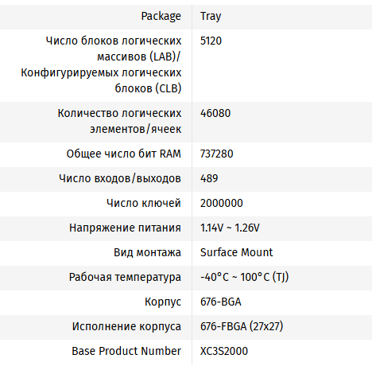Select the Tray package value
Screen dimensions: 372x374
tap(211, 17)
